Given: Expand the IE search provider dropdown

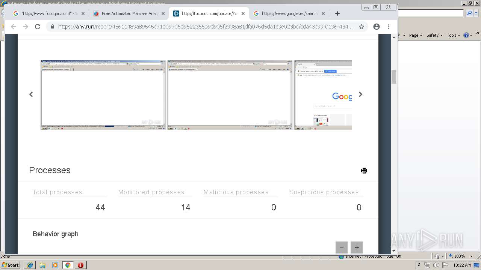Looking at the screenshot, I should 475,13.
